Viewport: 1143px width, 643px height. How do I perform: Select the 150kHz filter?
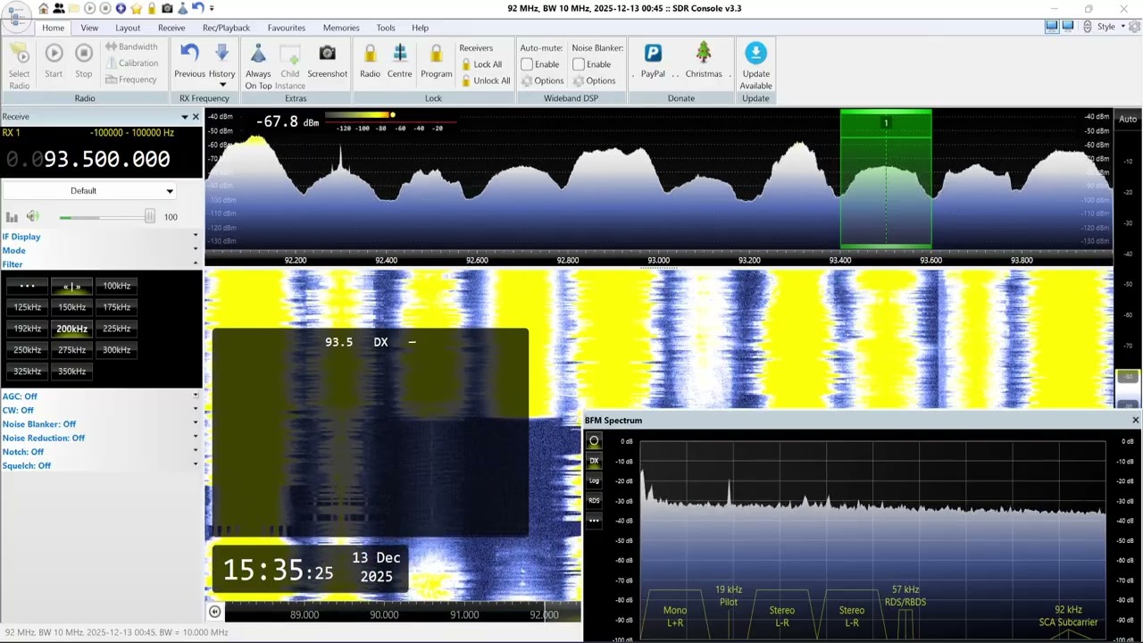pos(71,307)
